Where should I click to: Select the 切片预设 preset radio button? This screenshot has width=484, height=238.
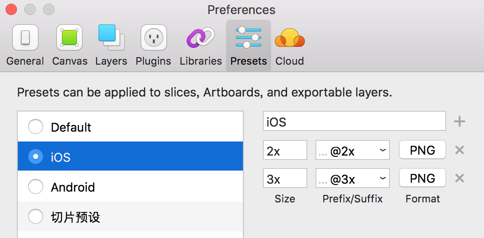(x=36, y=217)
